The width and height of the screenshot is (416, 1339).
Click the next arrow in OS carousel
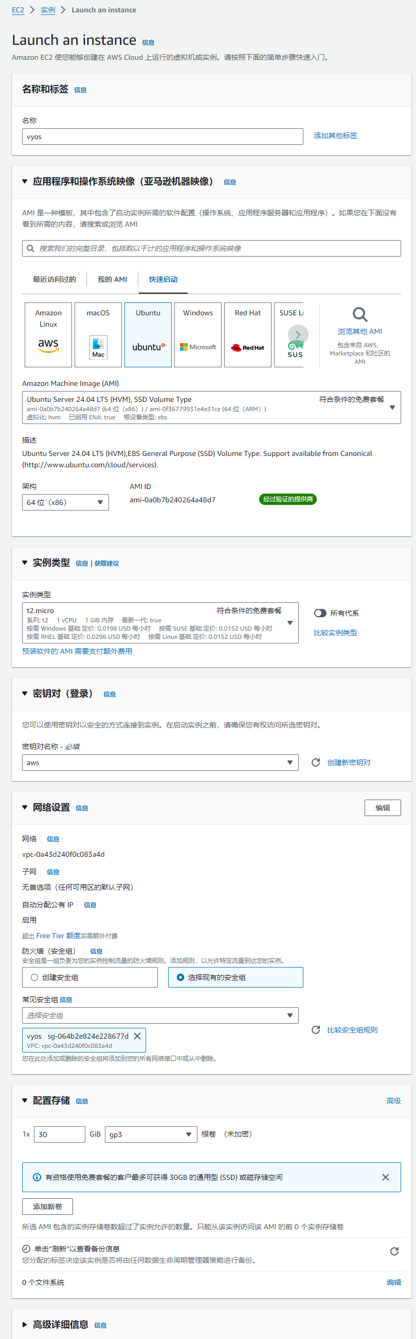(x=298, y=335)
